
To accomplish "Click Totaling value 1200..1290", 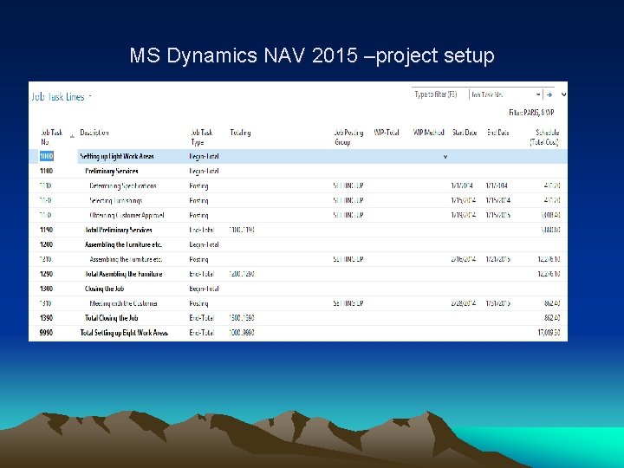I will point(242,274).
